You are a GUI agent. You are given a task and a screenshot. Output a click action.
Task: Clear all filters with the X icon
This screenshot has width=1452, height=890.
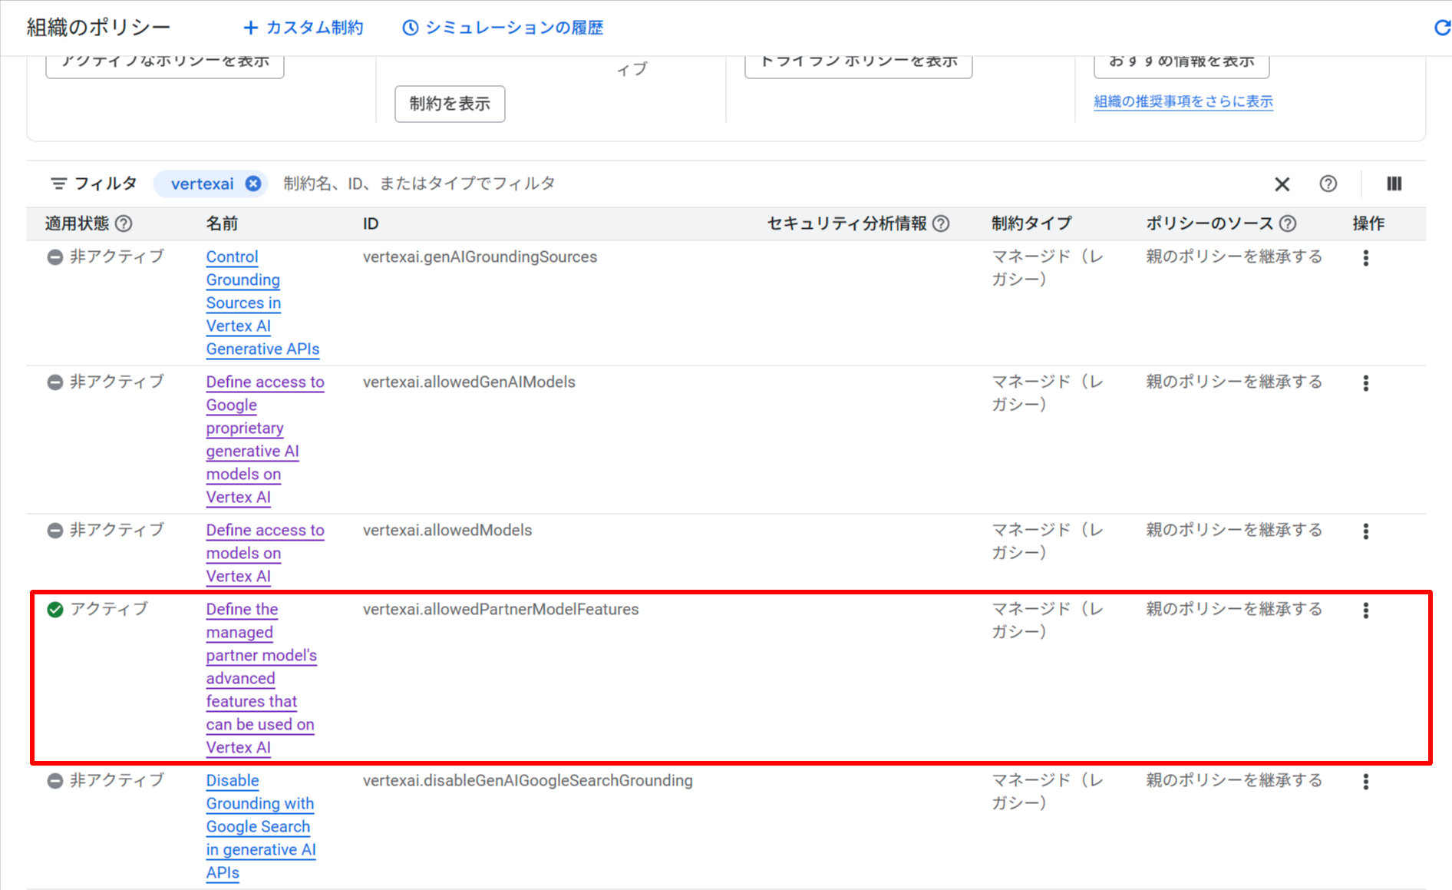[1282, 184]
